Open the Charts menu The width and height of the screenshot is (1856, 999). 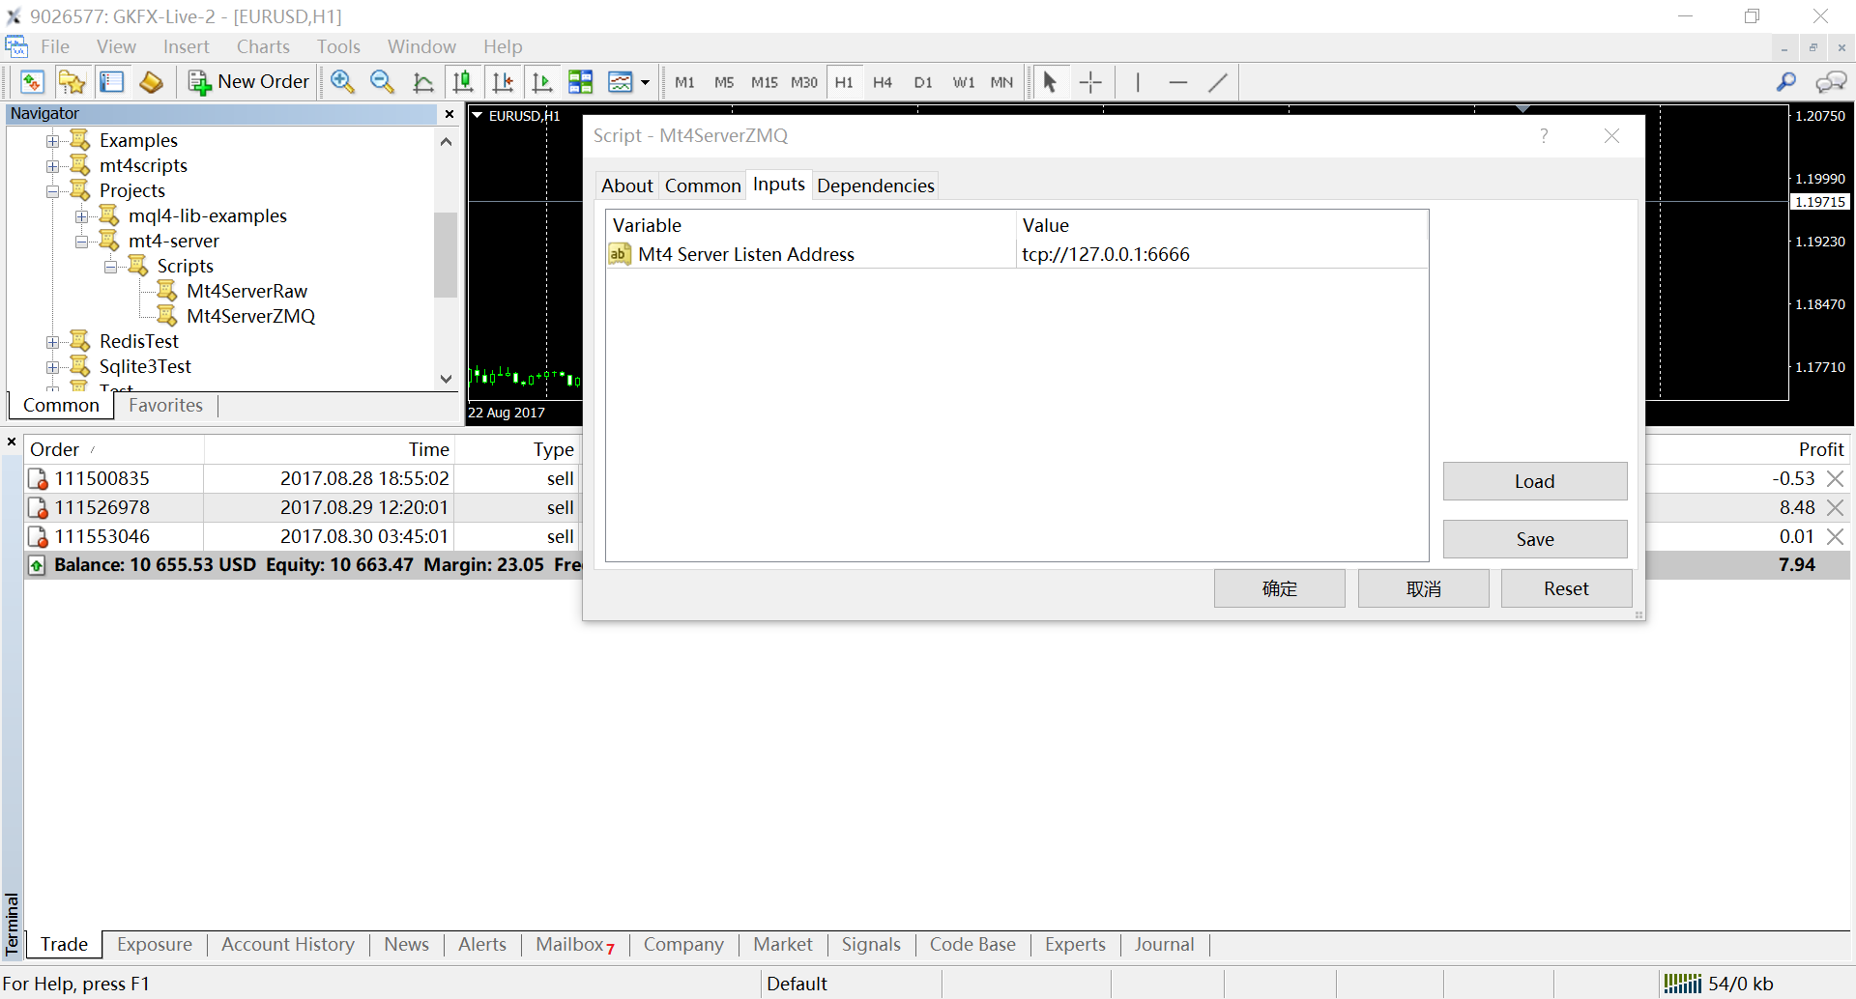pos(263,46)
